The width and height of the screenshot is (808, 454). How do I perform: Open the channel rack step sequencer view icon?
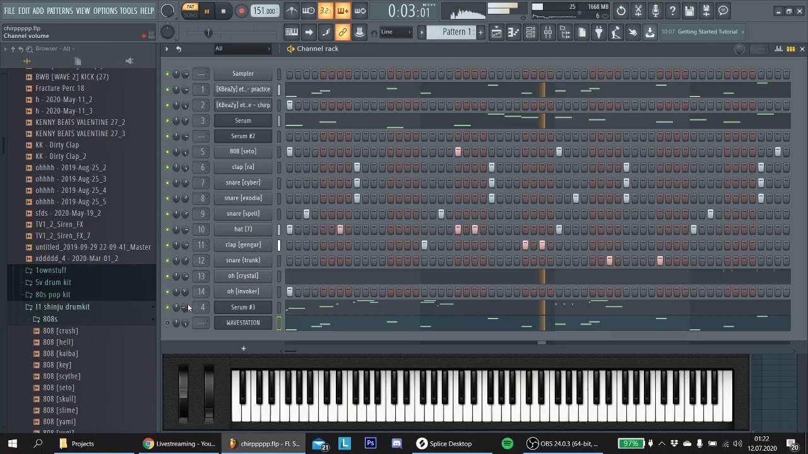[x=790, y=49]
